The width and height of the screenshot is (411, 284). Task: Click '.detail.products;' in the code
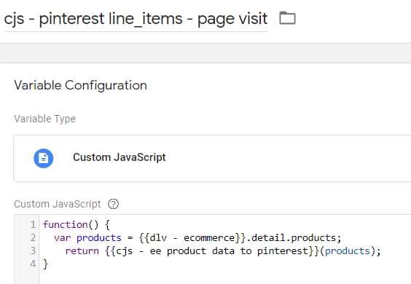pyautogui.click(x=294, y=238)
